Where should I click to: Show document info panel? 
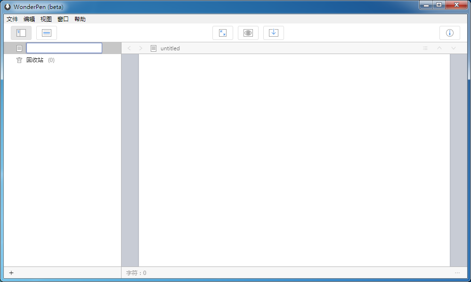450,33
